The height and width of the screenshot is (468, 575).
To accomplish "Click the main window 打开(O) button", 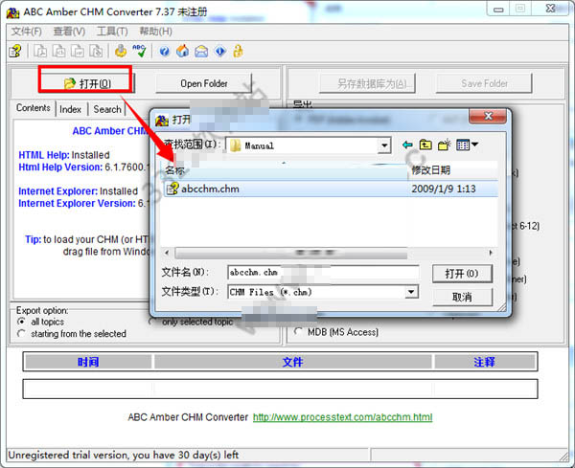I will [87, 83].
